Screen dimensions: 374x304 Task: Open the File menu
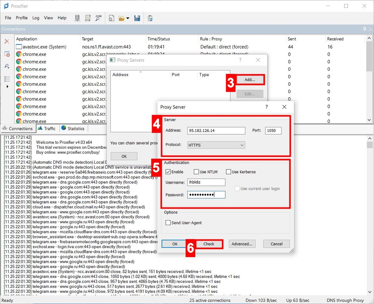(x=8, y=18)
